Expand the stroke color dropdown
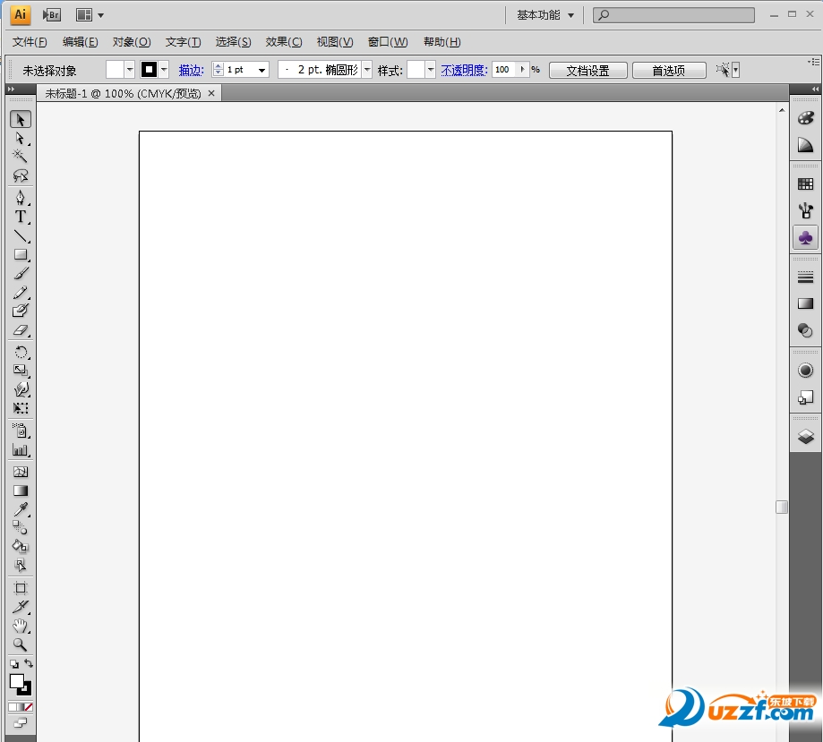823x742 pixels. (164, 69)
